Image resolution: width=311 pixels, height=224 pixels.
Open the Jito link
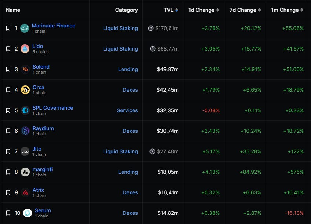click(x=37, y=149)
